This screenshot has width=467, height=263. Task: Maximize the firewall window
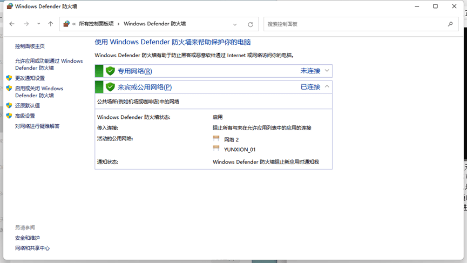(x=436, y=6)
